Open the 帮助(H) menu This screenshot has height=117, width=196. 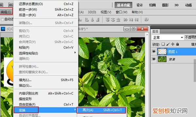(x=137, y=12)
